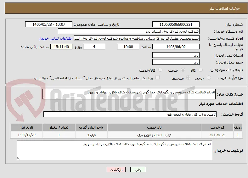Click the تعداد / مقدار column header
The height and width of the screenshot is (178, 248).
pos(59,127)
